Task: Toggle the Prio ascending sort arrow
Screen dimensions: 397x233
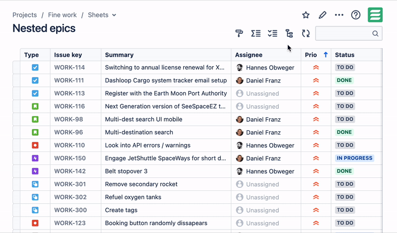Action: point(326,55)
